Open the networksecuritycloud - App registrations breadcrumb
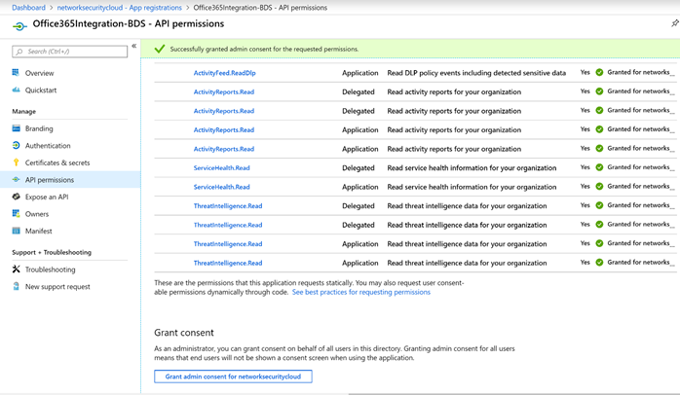The width and height of the screenshot is (680, 395). (x=119, y=8)
